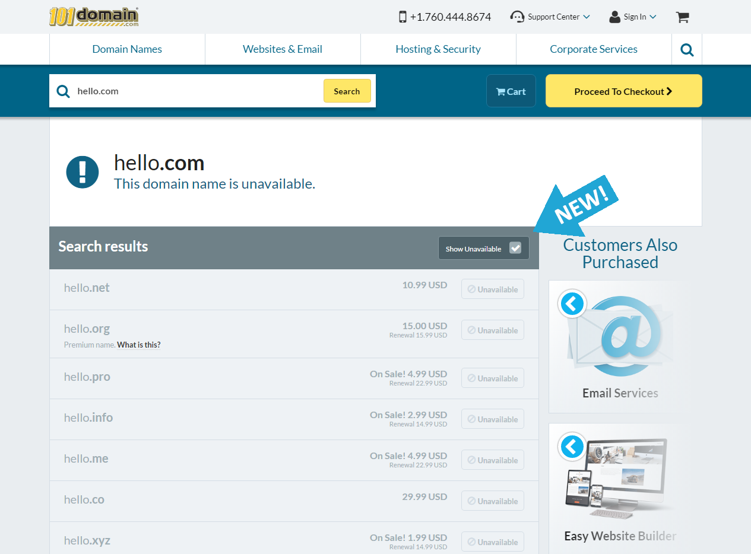
Task: Click the magnifier icon in navigation bar
Action: tap(687, 50)
